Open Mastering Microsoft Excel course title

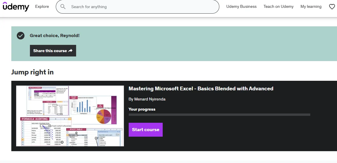click(201, 89)
